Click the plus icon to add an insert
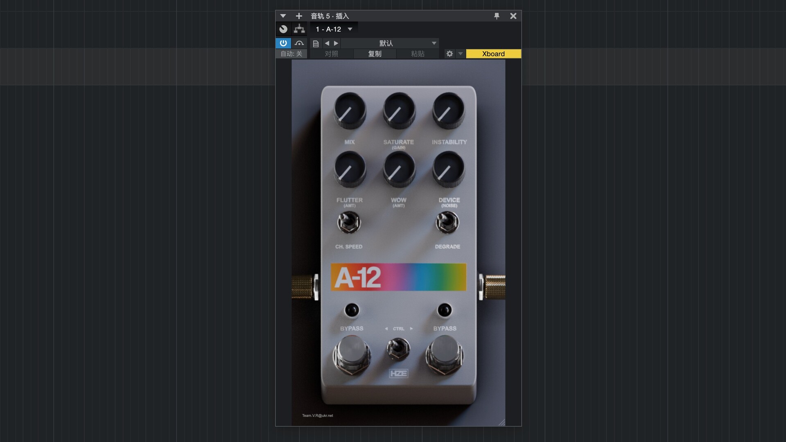This screenshot has width=786, height=442. [299, 16]
